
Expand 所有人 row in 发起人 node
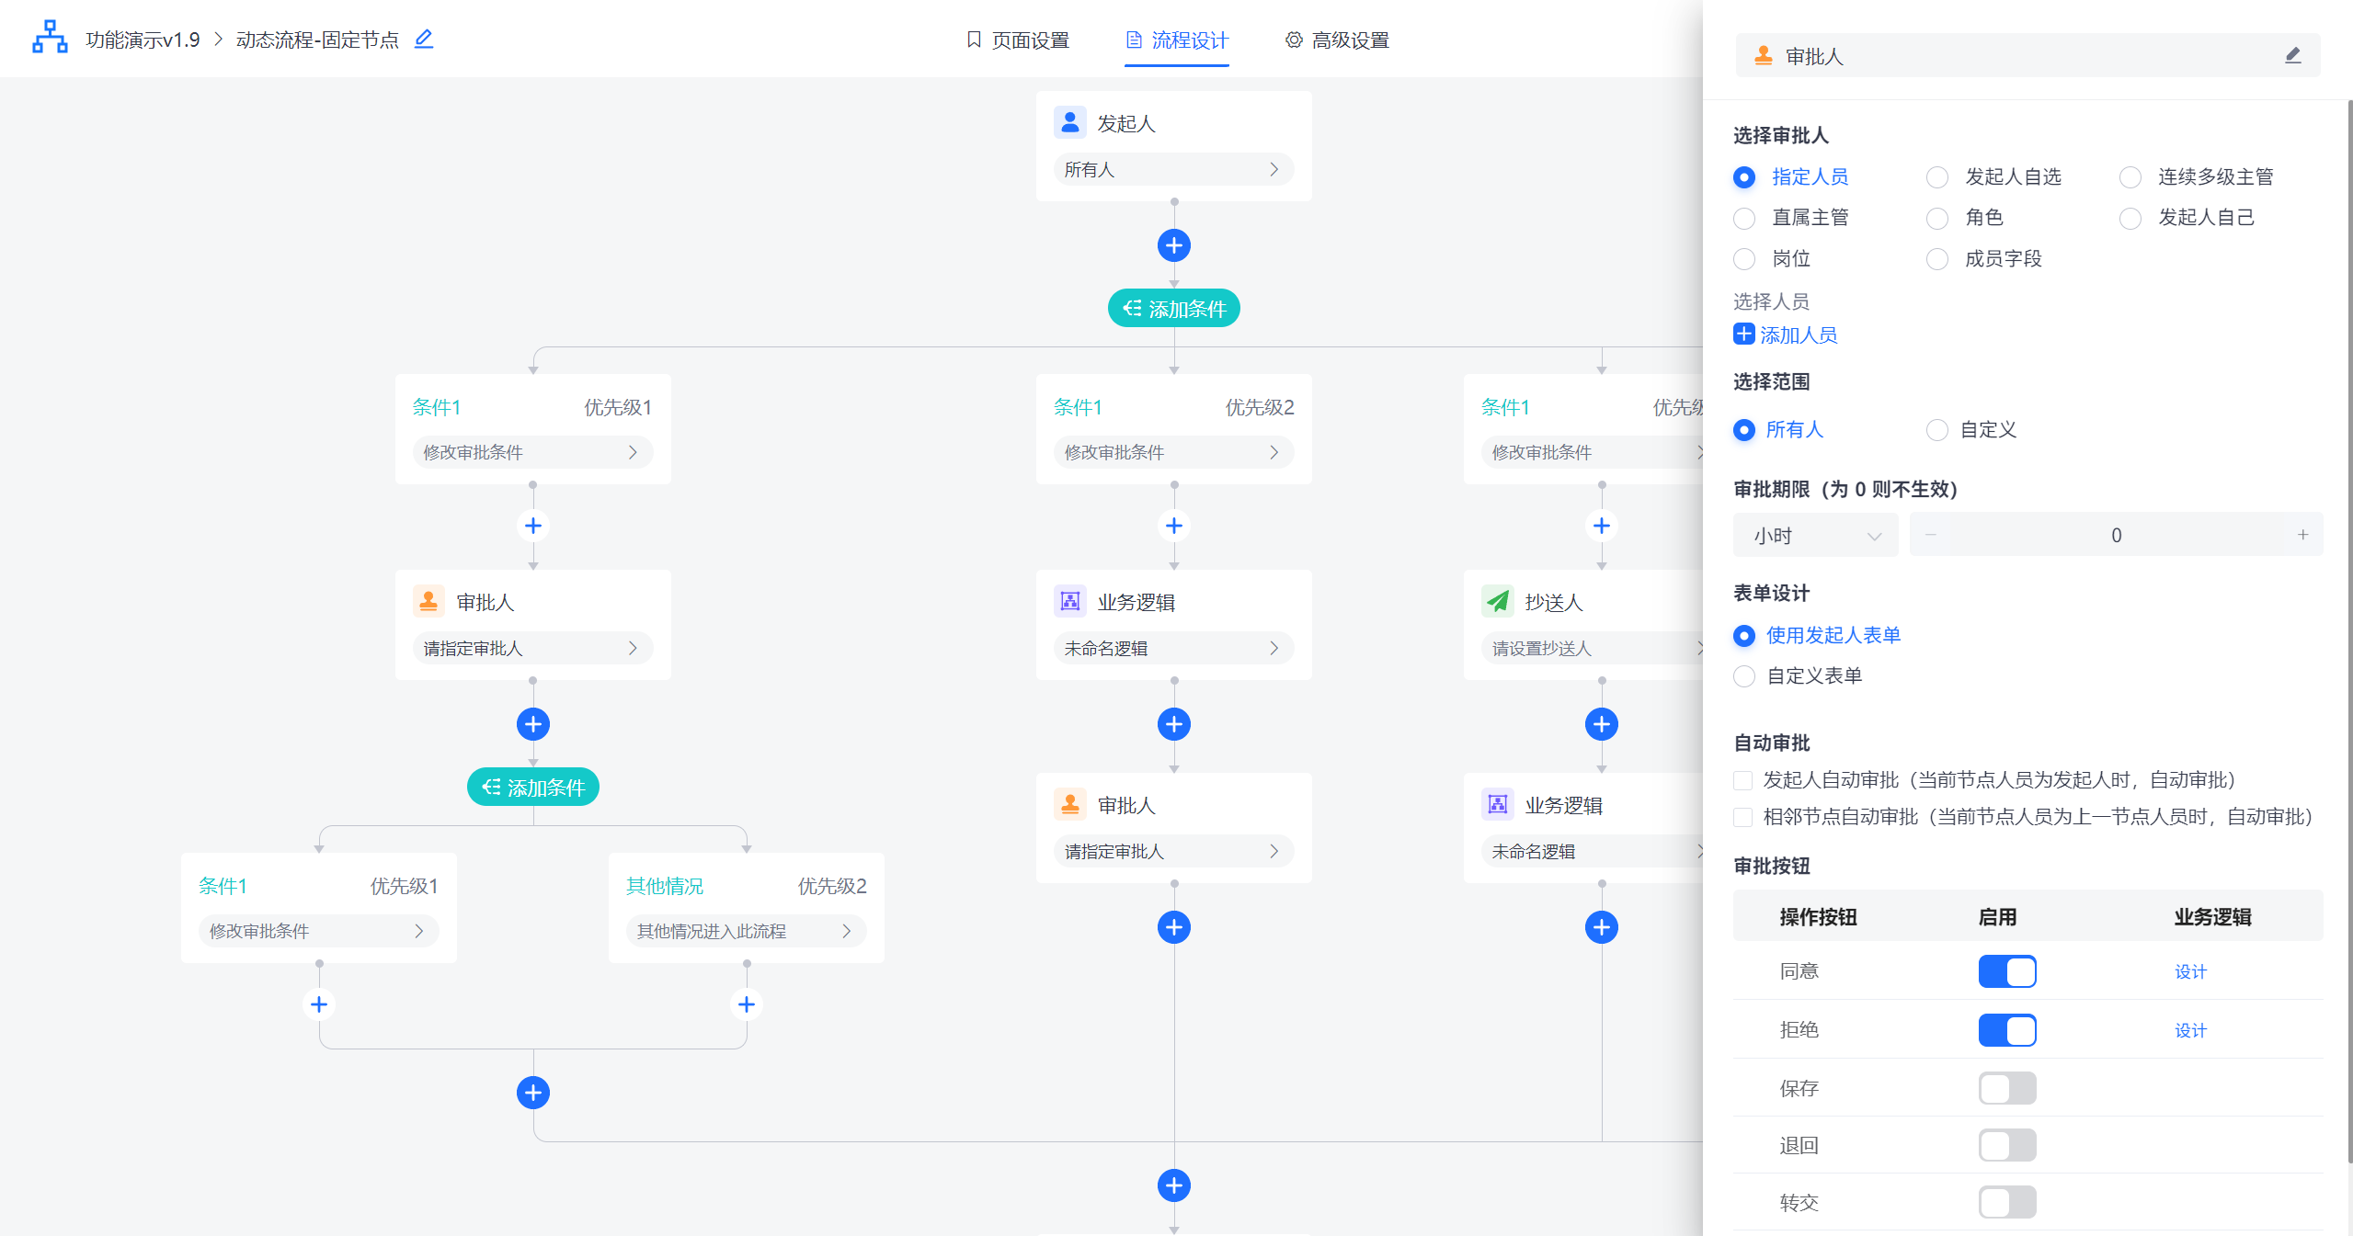coord(1173,169)
